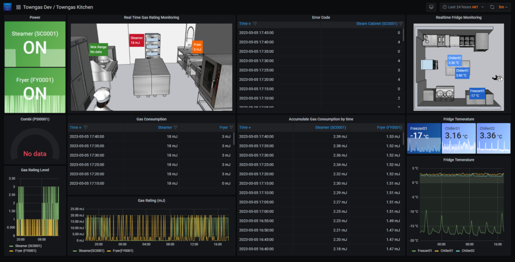Open the dashboard search grid icon
Viewport: 515px width, 262px height.
click(x=19, y=8)
